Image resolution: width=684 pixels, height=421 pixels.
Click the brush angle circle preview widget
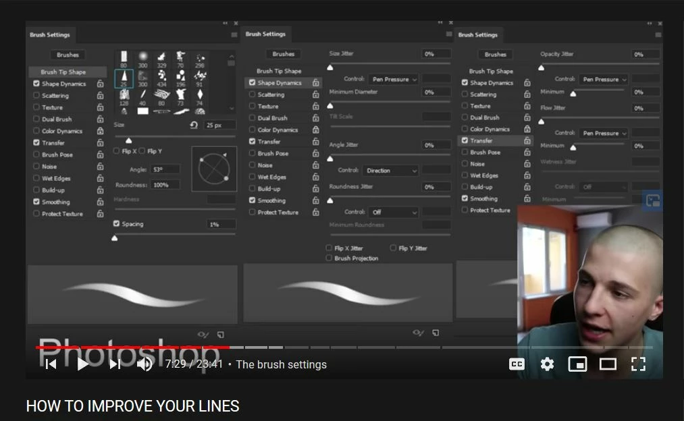click(214, 169)
